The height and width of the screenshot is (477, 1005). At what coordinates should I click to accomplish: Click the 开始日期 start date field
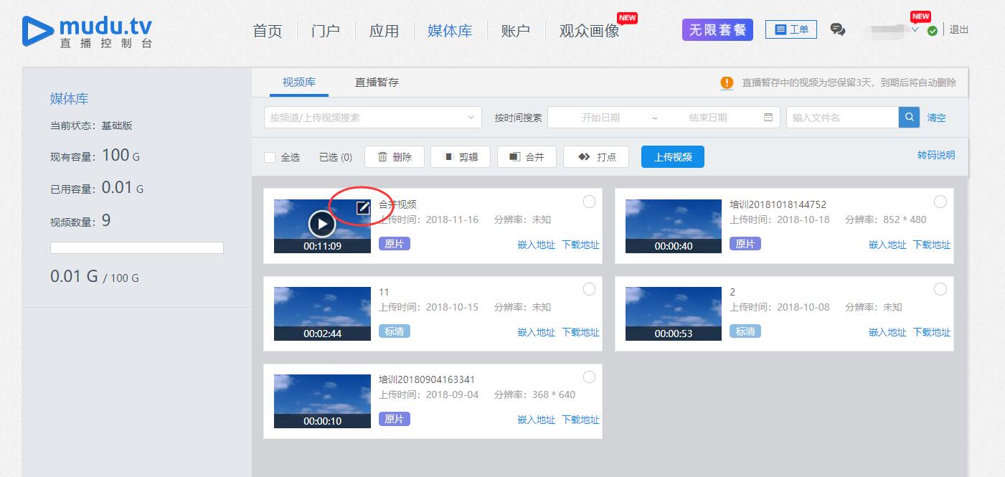point(600,118)
